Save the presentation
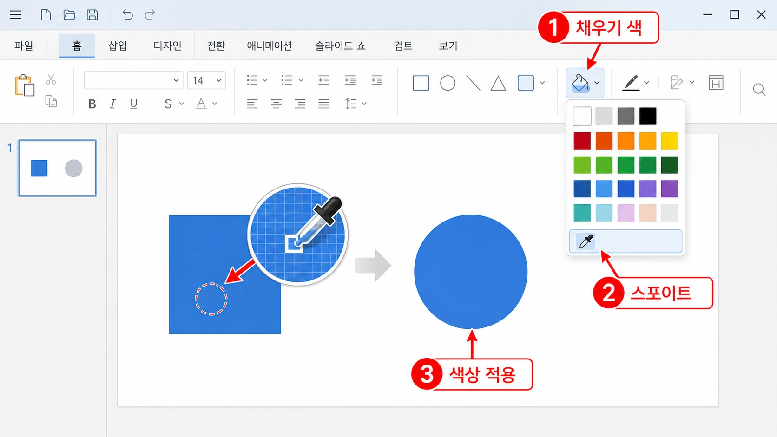Image resolution: width=777 pixels, height=437 pixels. 92,15
